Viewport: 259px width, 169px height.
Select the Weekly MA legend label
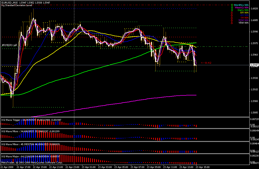241,8
